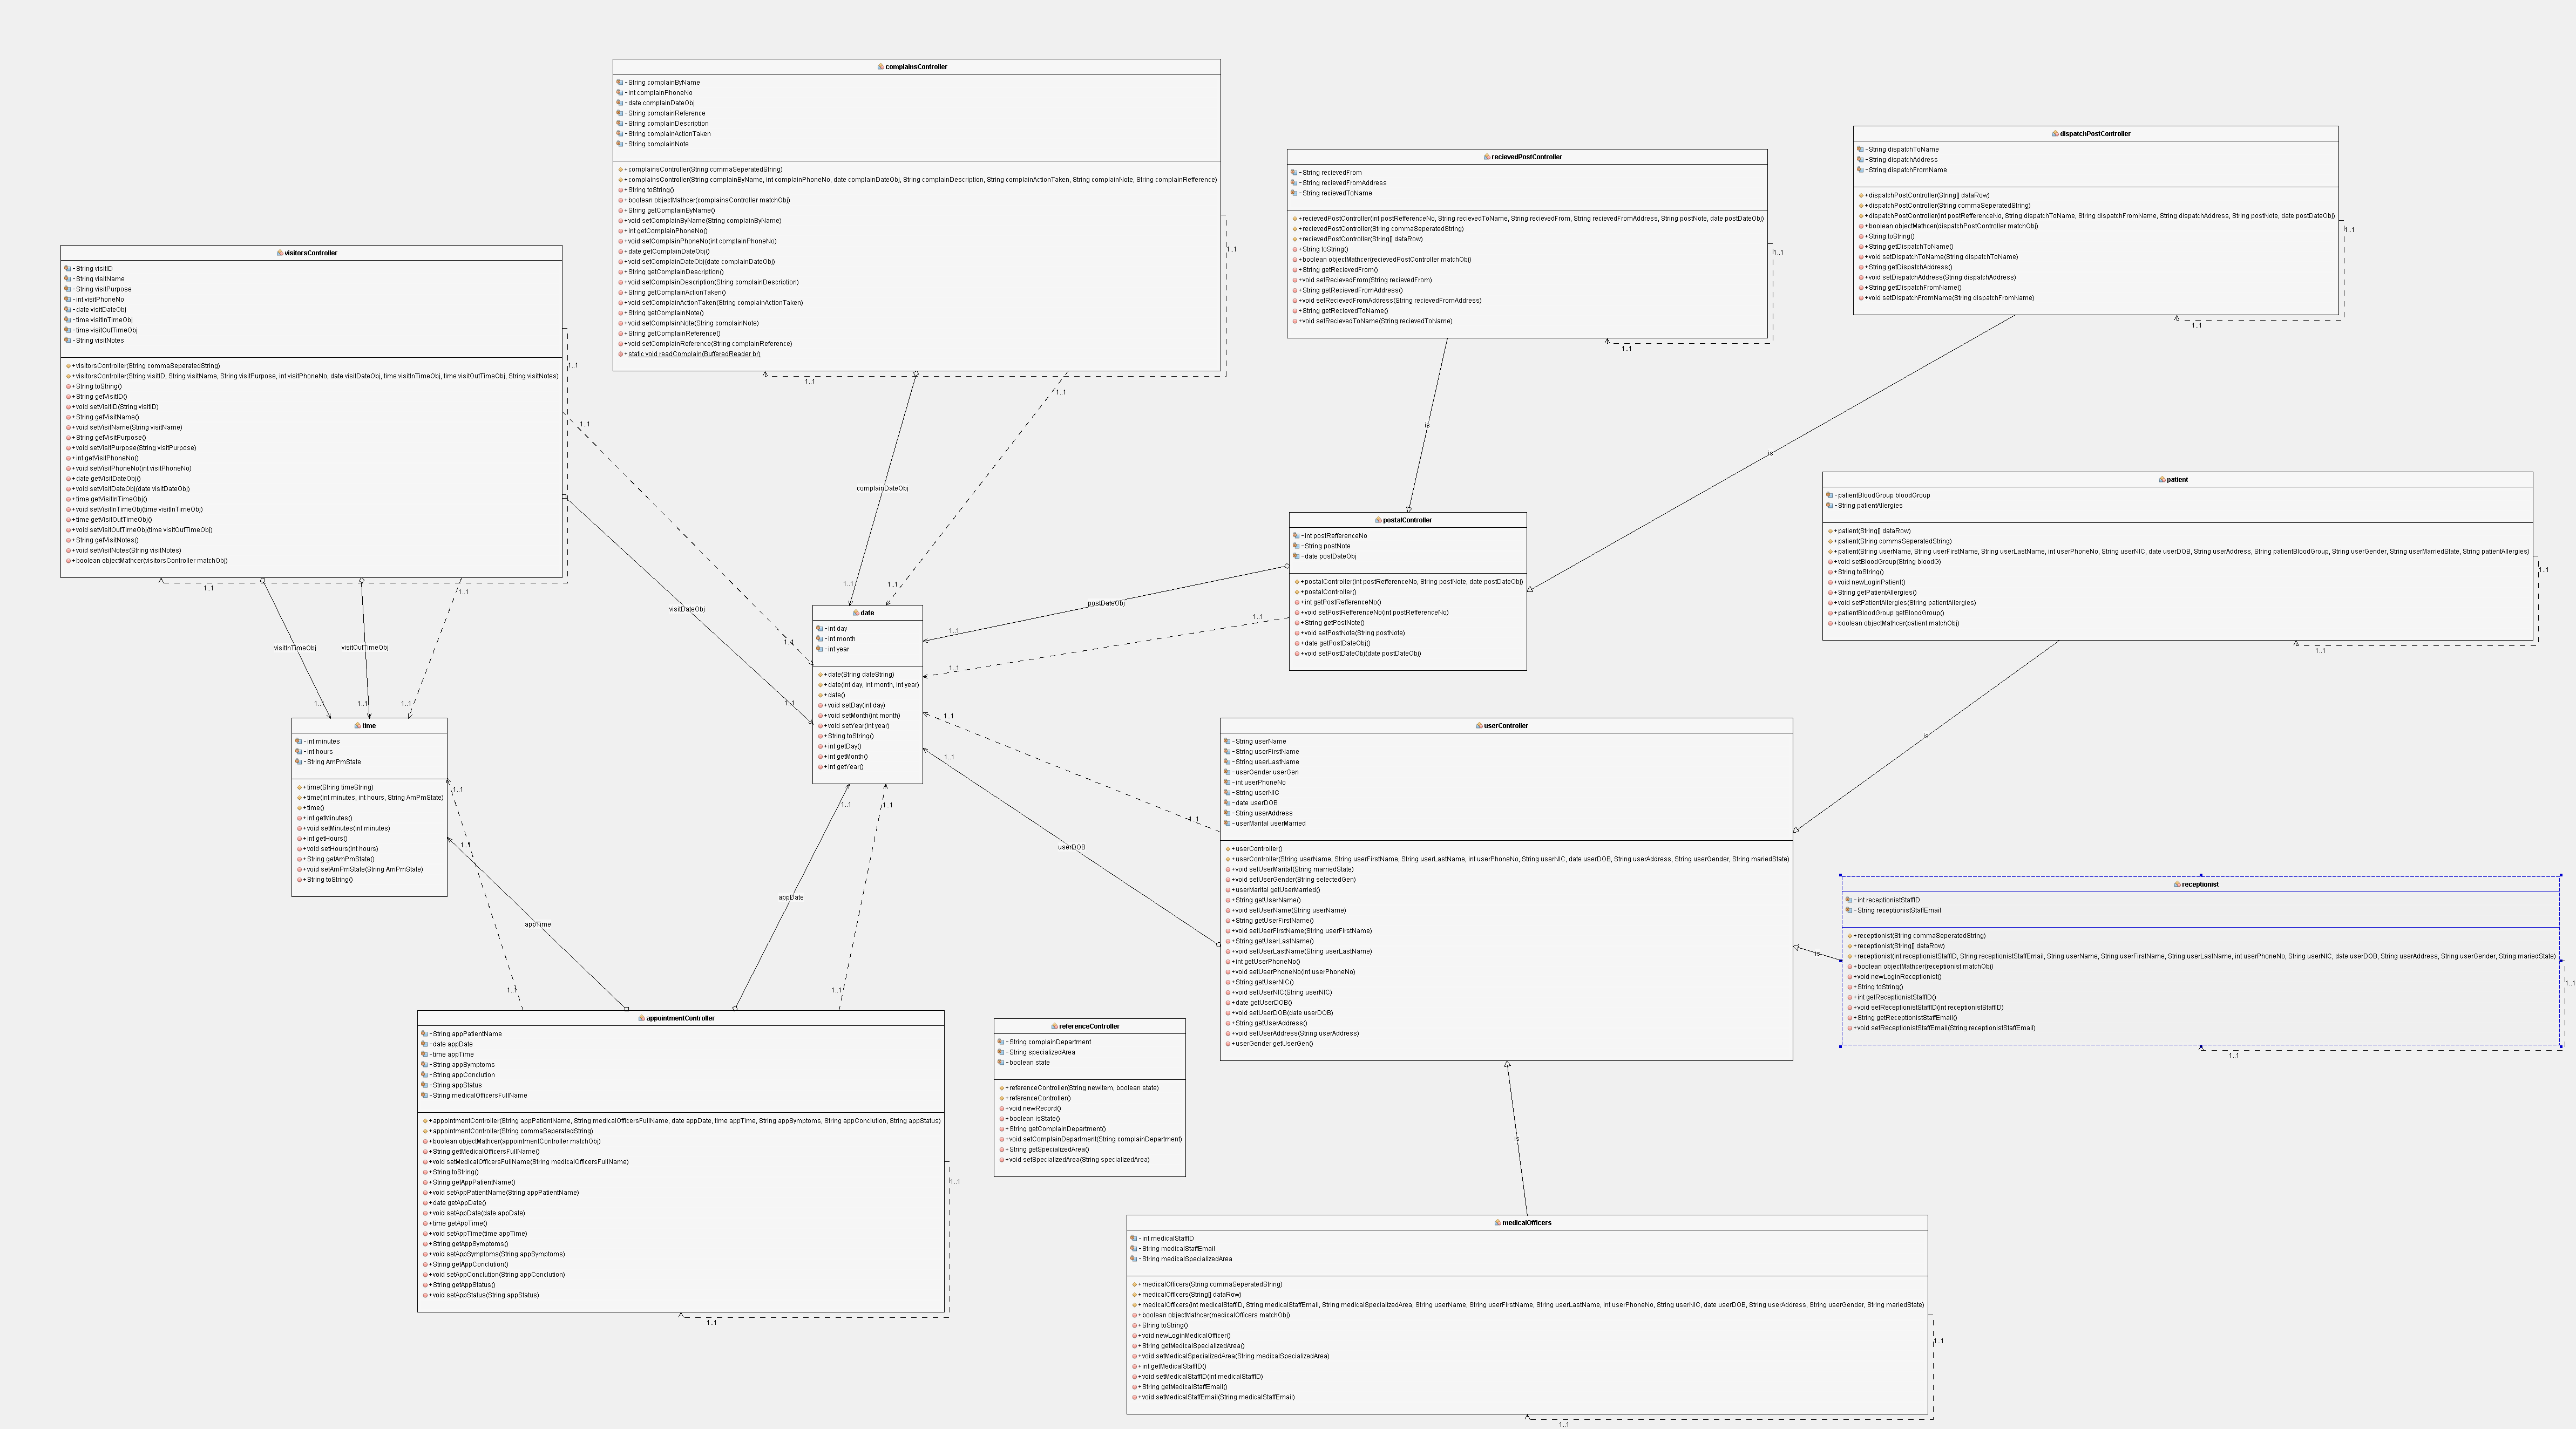Click the class icon beside receptionist title
This screenshot has width=2576, height=1429.
(x=2177, y=884)
